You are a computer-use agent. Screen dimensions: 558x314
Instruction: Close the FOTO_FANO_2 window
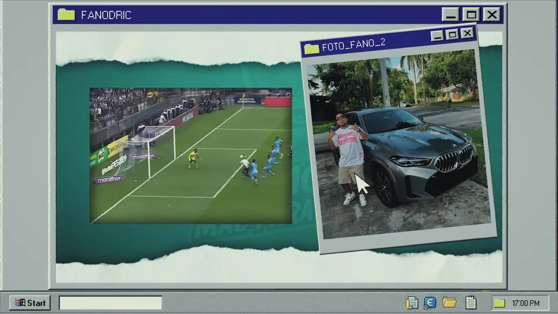coord(467,33)
